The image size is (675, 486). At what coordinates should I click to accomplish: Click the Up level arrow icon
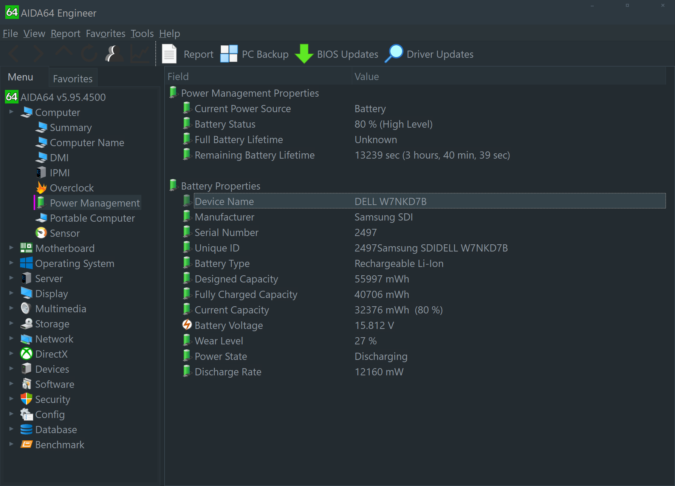[x=64, y=52]
